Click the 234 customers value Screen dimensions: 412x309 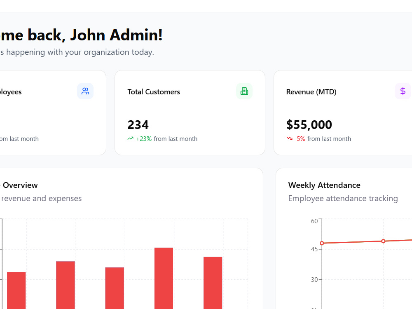138,124
